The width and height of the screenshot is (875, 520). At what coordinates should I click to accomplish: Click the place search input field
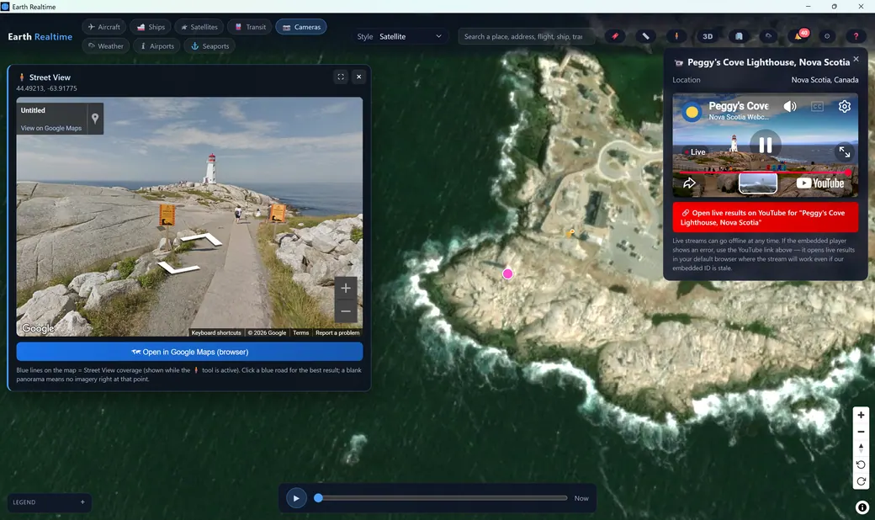point(525,36)
